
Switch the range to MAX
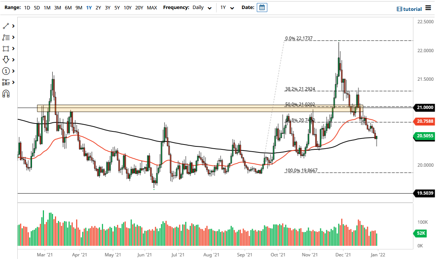pyautogui.click(x=152, y=7)
